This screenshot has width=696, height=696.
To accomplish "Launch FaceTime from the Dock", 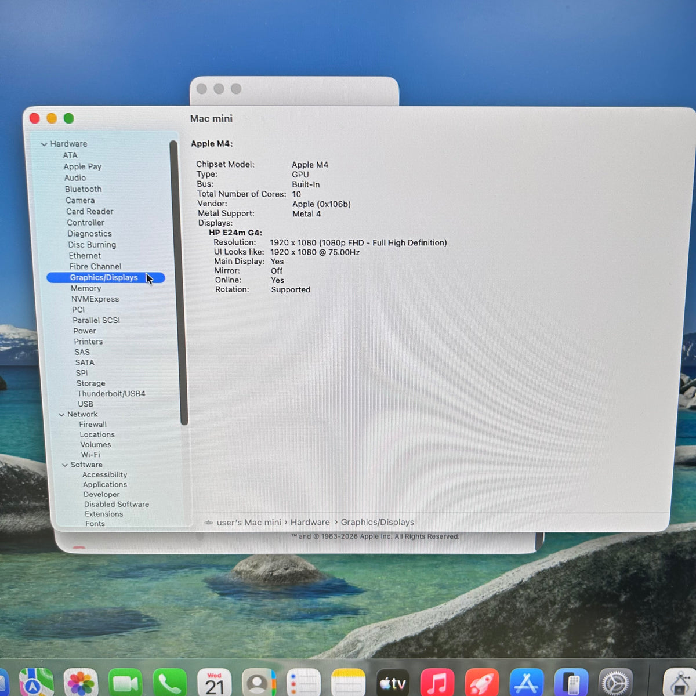I will [125, 682].
